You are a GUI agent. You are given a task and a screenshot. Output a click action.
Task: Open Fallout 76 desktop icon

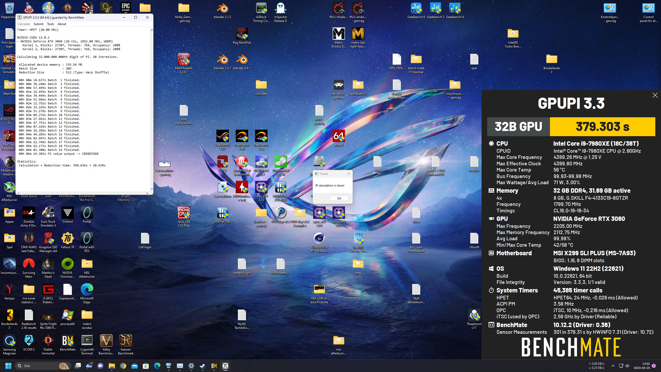(x=67, y=241)
